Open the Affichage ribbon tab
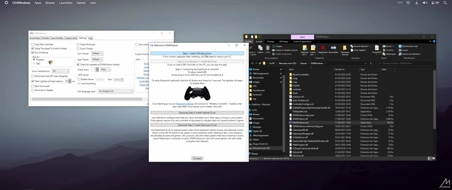 283,41
